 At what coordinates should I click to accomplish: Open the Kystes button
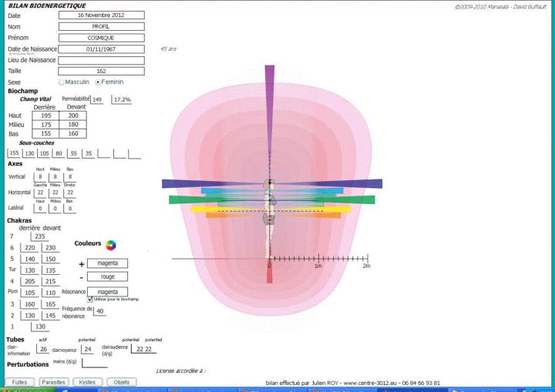tap(89, 382)
